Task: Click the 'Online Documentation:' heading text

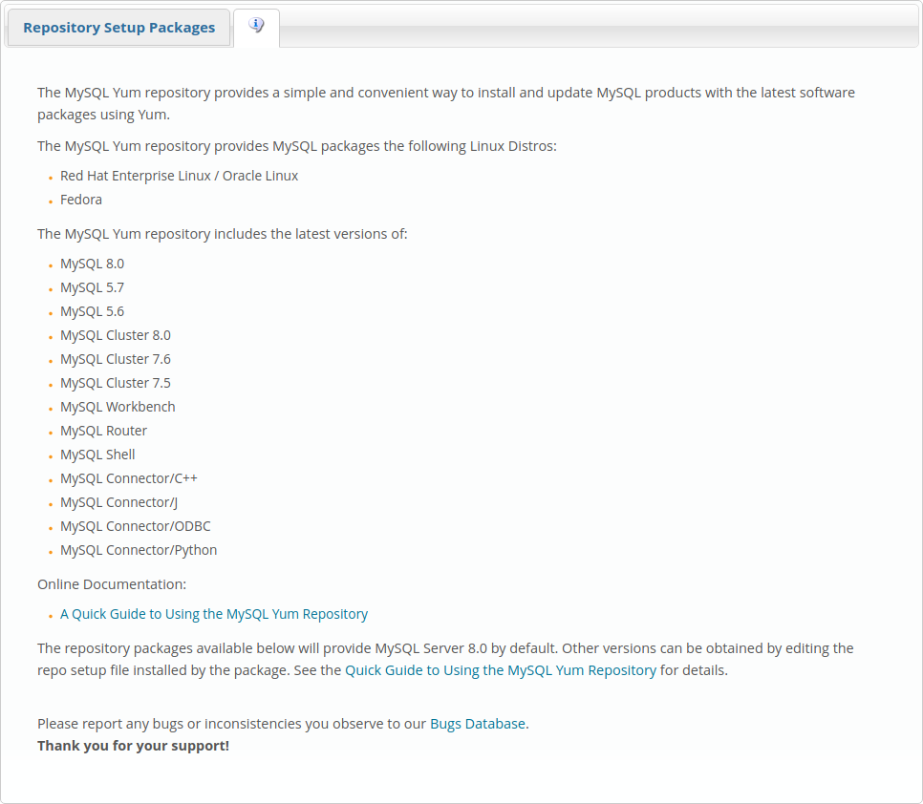Action: pyautogui.click(x=112, y=584)
